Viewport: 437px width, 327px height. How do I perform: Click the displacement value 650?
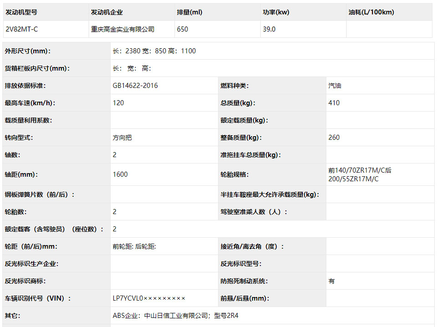183,29
